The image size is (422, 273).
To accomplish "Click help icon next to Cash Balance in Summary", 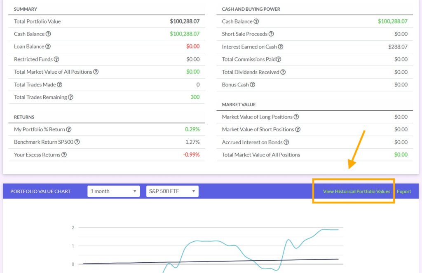I will pos(48,34).
